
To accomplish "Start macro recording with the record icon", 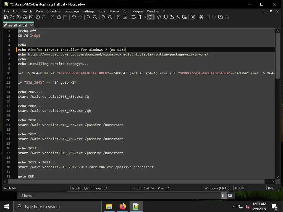I will tap(201, 17).
